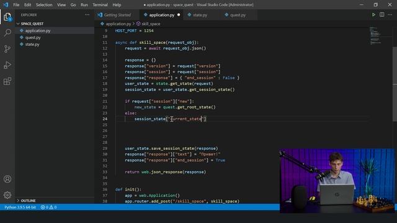Open the Search view in activity bar

7,33
